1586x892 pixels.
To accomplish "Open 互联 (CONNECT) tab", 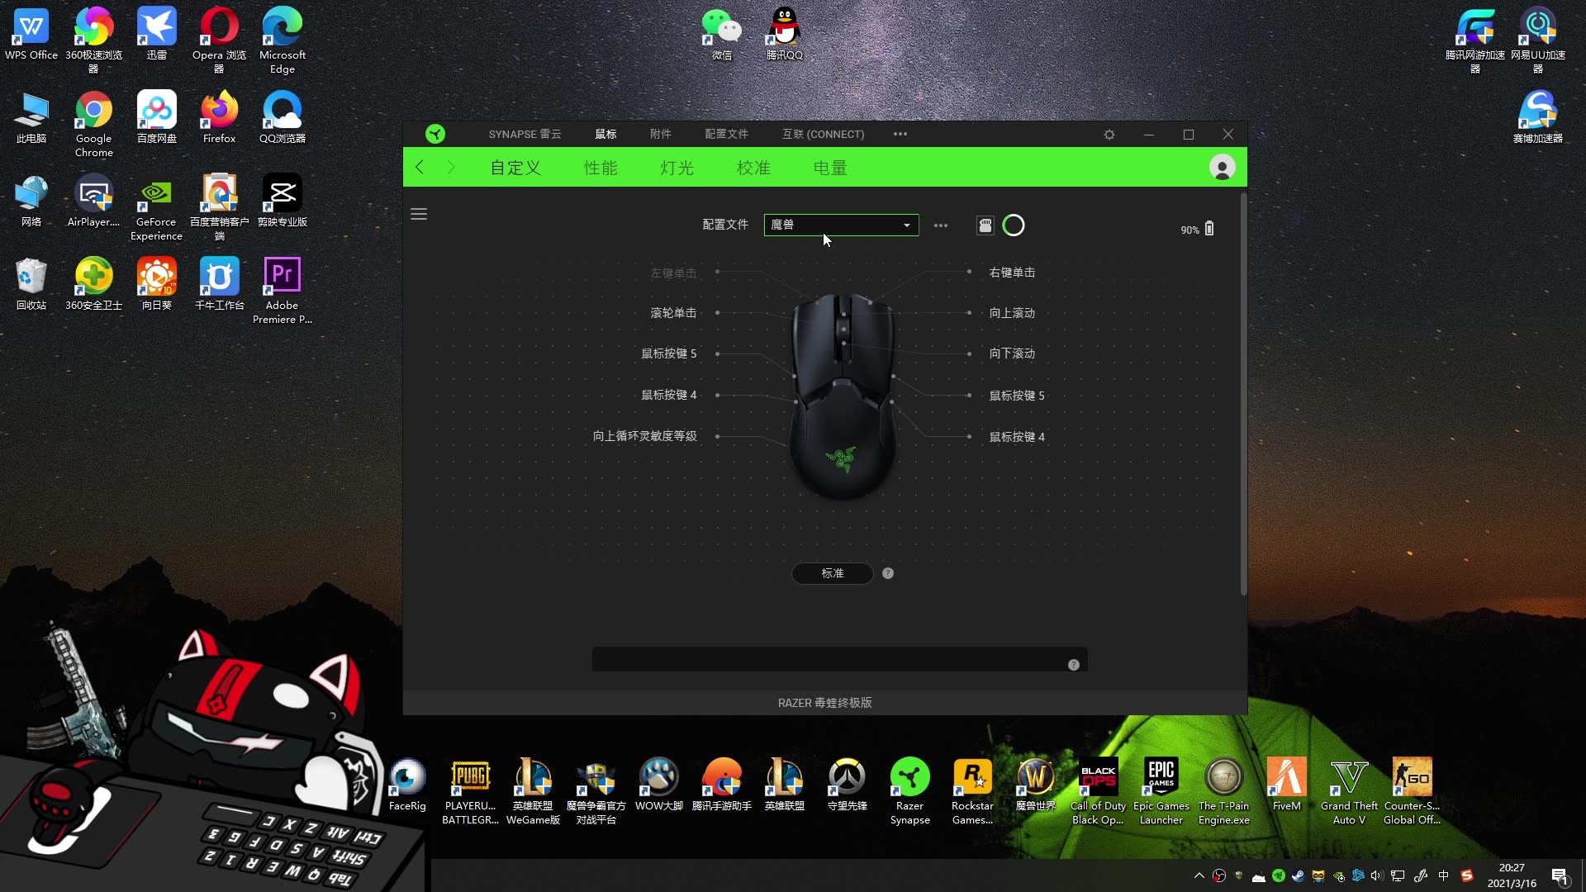I will click(824, 134).
